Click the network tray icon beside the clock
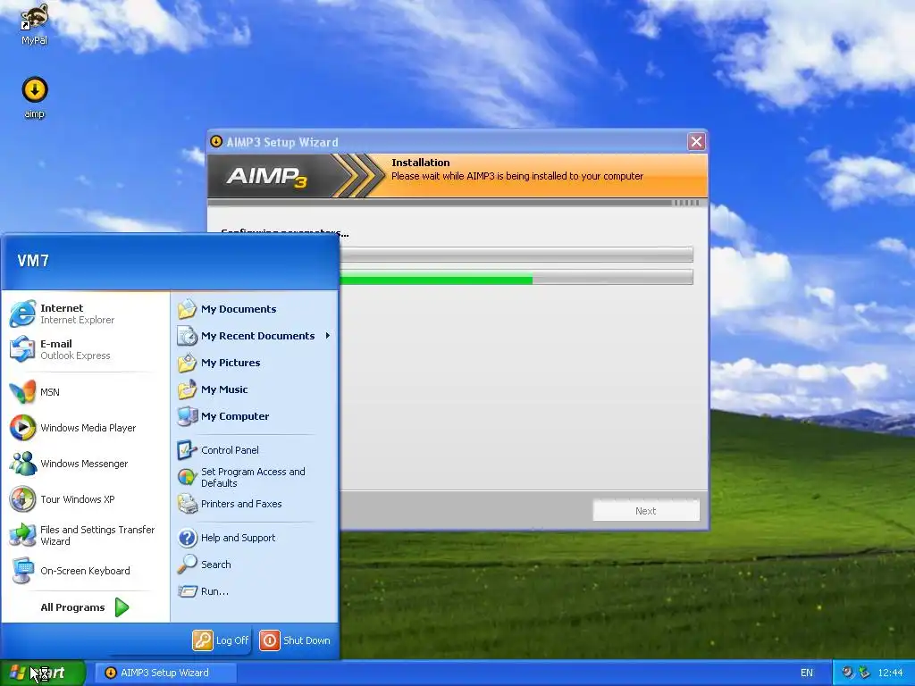 (864, 673)
